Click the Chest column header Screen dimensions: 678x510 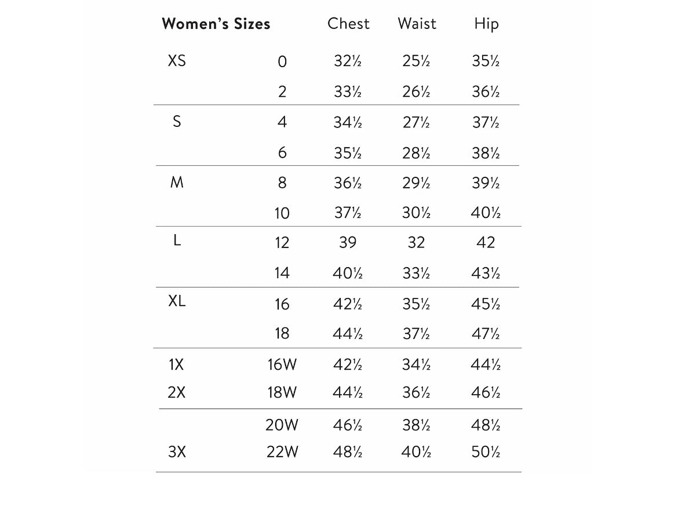click(x=348, y=24)
